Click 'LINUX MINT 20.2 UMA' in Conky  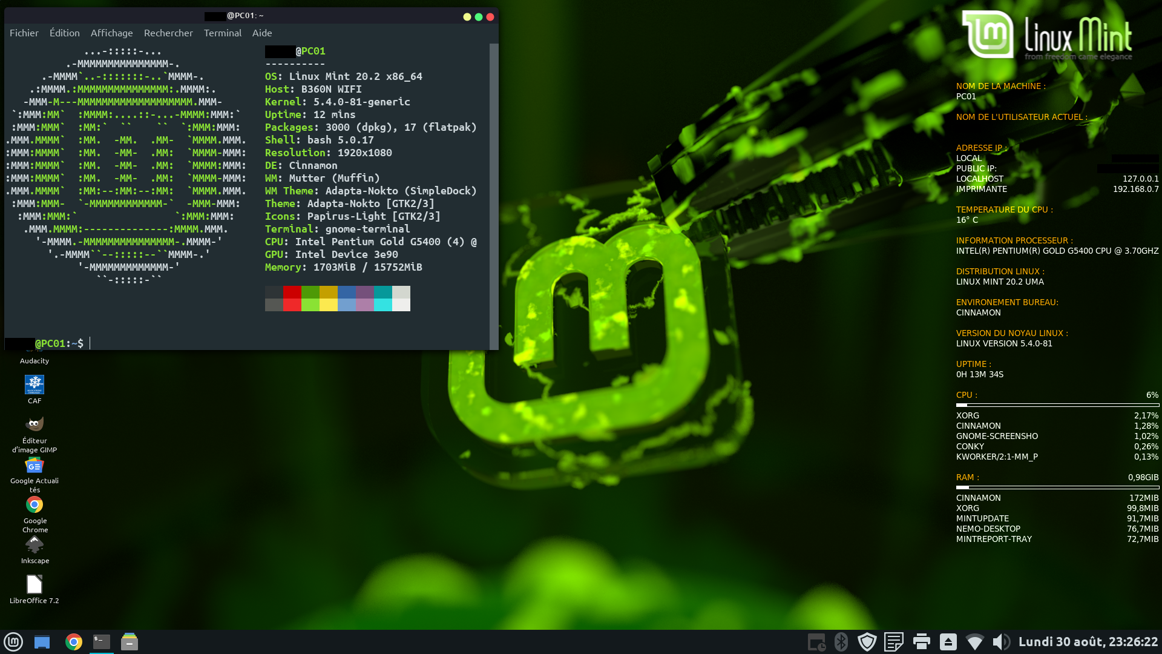coord(1000,282)
